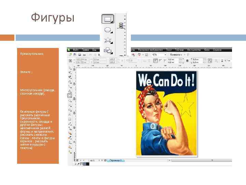Click the We Can Do It poster image
The width and height of the screenshot is (246, 185).
click(x=166, y=113)
